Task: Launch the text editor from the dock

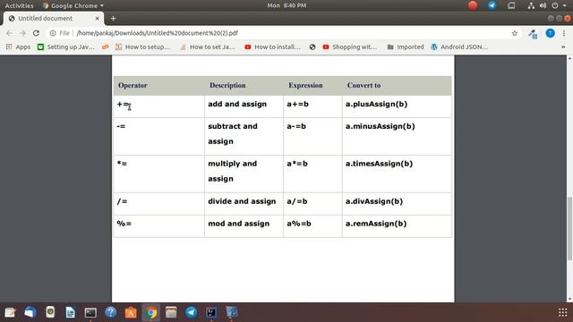Action: coord(10,312)
